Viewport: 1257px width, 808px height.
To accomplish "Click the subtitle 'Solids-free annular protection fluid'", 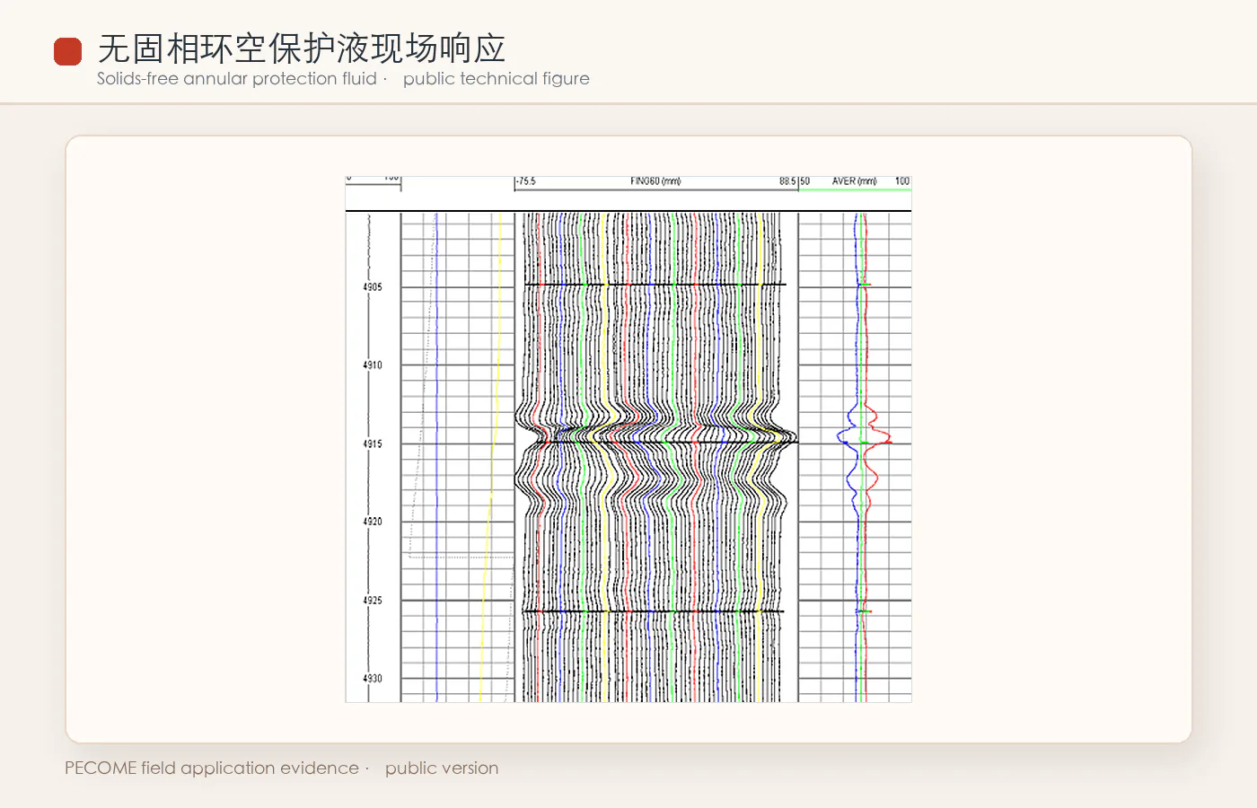I will pos(237,78).
